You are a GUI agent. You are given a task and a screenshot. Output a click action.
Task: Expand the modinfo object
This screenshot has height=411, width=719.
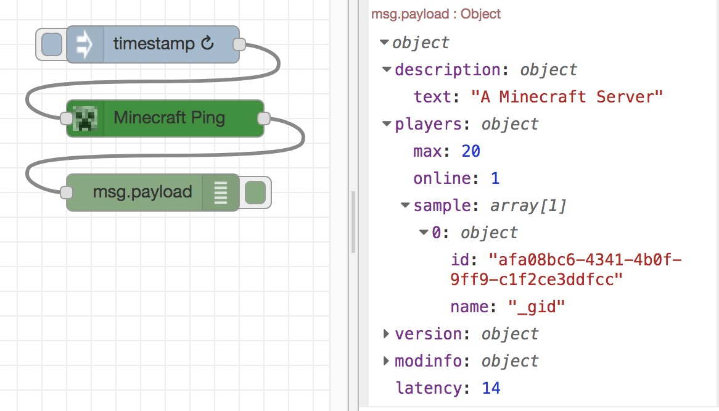pyautogui.click(x=386, y=361)
